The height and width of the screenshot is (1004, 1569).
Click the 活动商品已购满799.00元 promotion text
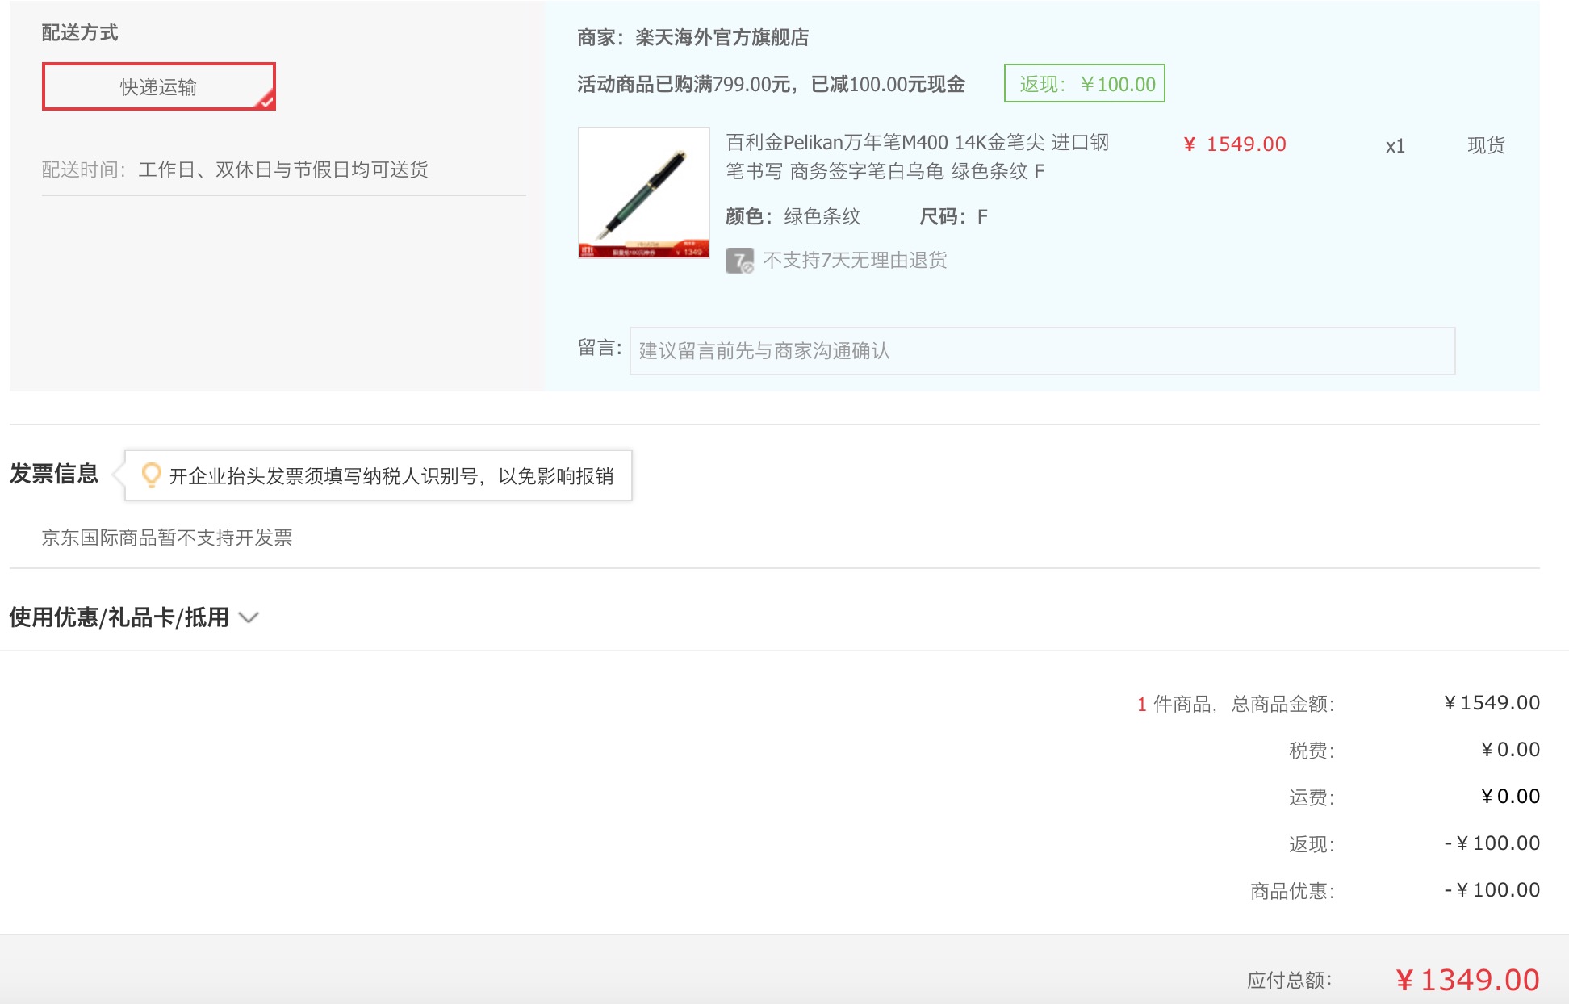click(x=771, y=84)
